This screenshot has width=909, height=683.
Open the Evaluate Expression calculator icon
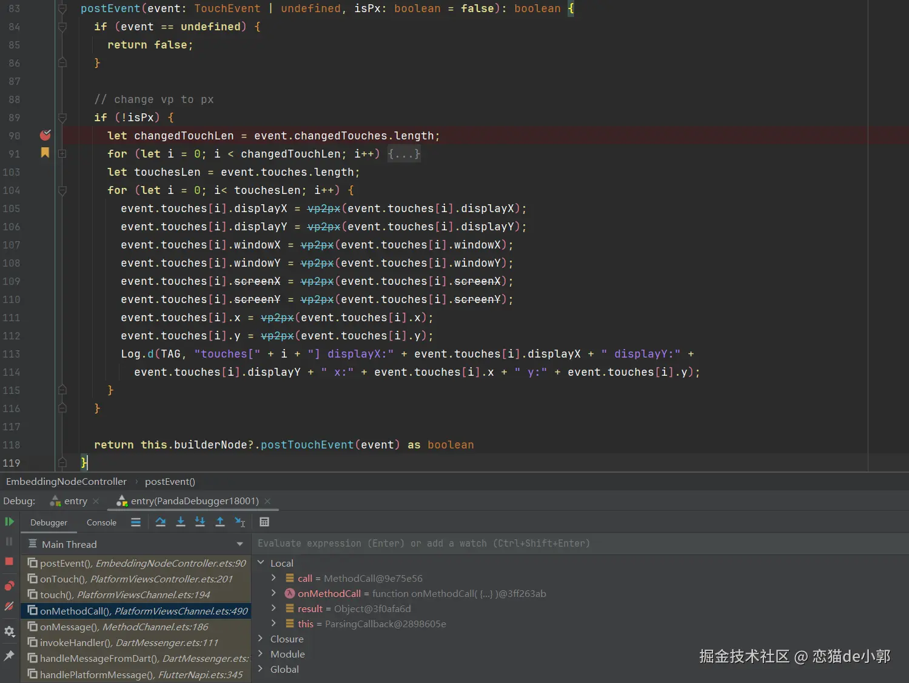[x=264, y=522]
